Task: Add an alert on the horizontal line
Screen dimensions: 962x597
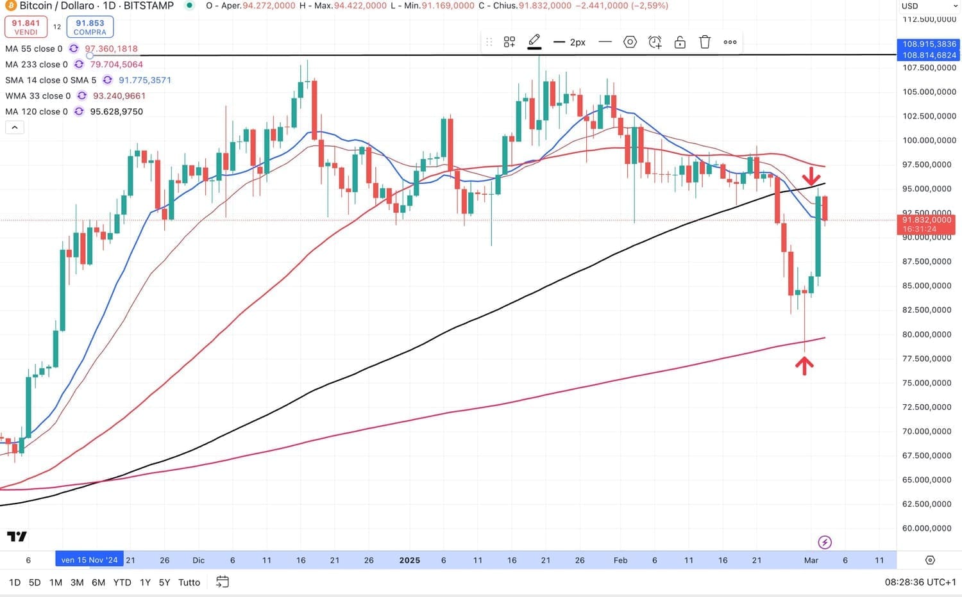Action: [655, 42]
